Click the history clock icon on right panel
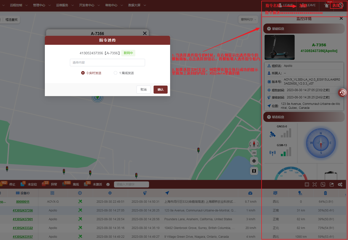Viewport: 348px width, 240px height. coord(342,93)
